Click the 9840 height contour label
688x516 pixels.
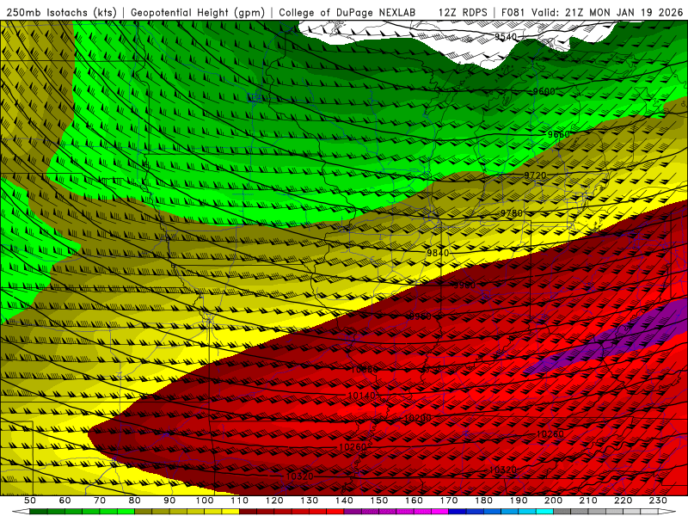click(438, 253)
